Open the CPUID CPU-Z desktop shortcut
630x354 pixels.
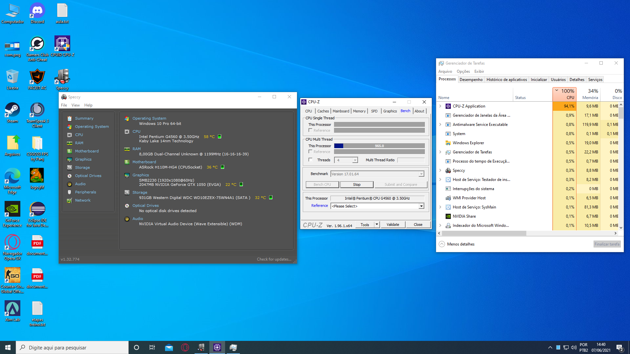(62, 46)
